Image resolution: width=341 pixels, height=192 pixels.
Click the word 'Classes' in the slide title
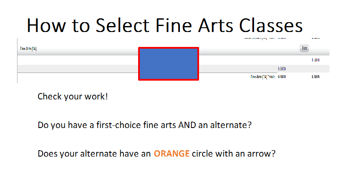pos(271,25)
